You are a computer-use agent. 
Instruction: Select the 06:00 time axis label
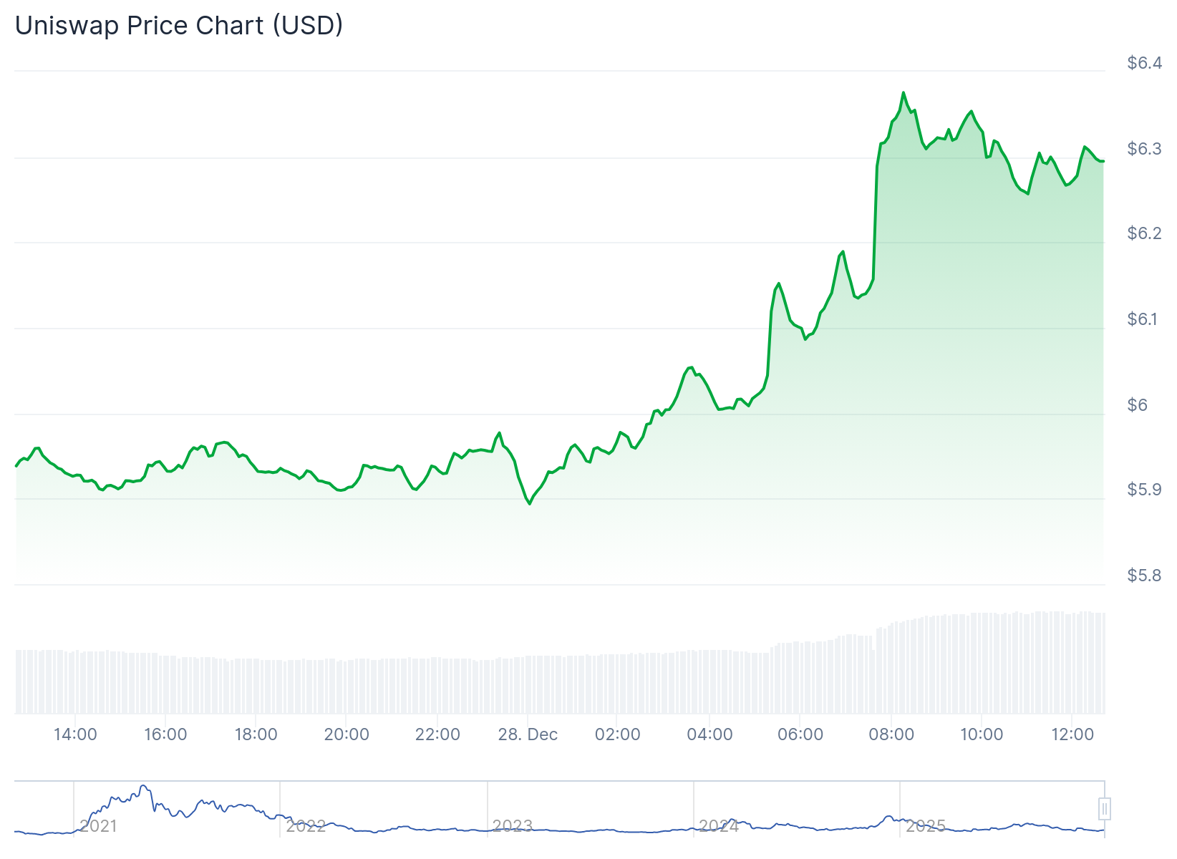pos(800,734)
